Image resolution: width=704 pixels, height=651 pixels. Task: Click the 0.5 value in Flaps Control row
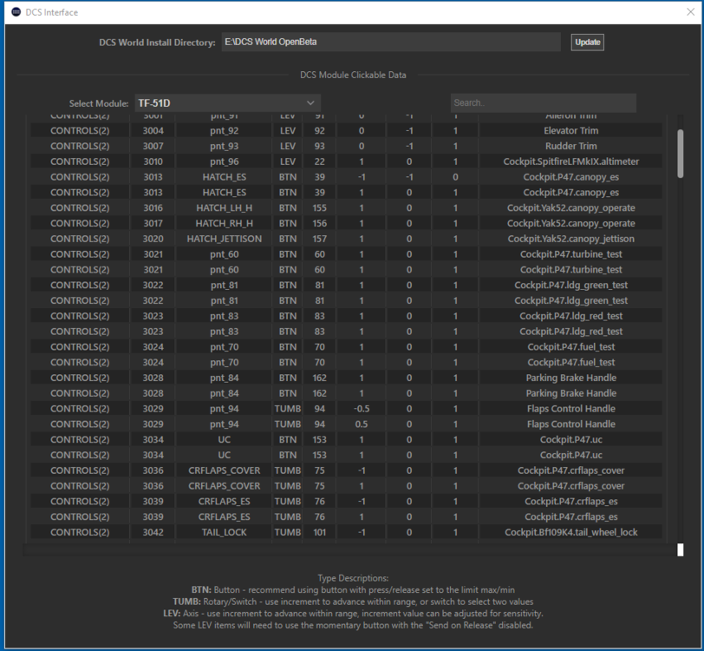click(x=362, y=424)
